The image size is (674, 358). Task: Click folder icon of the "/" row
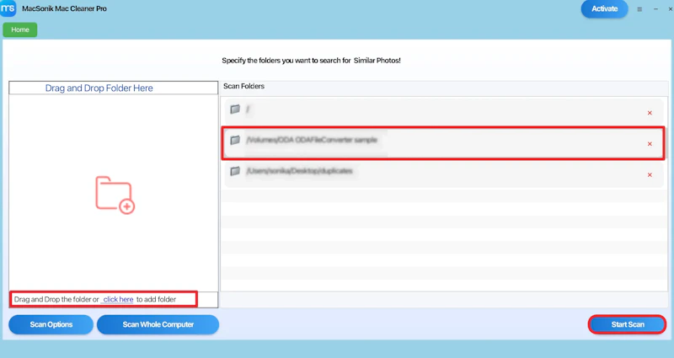(235, 110)
